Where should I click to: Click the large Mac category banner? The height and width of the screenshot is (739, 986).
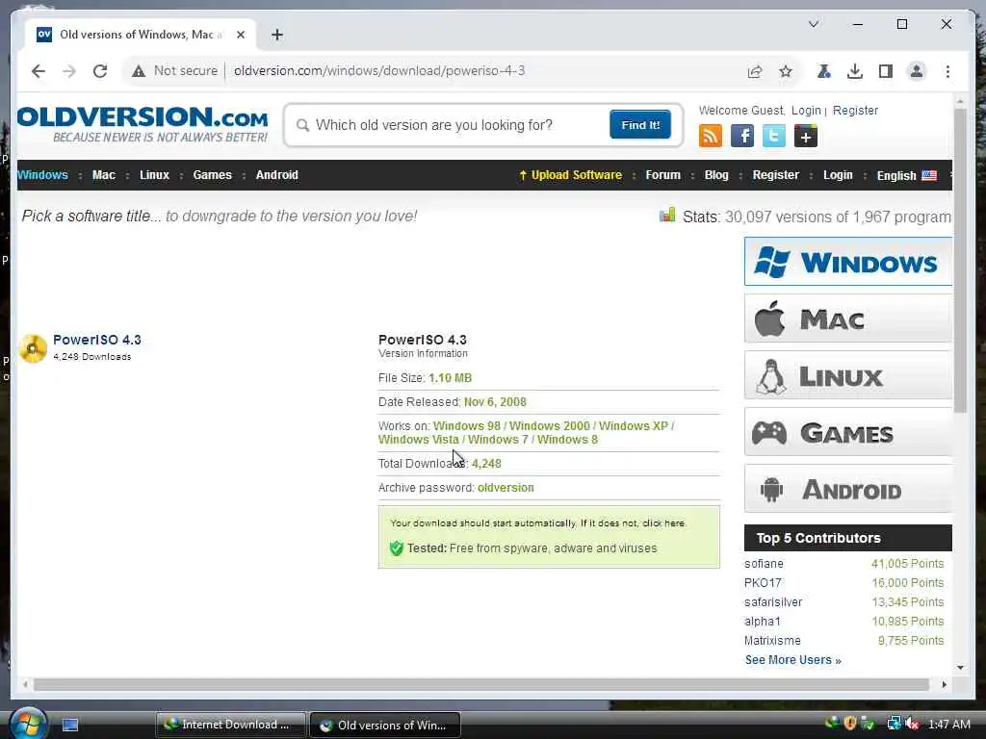(847, 319)
